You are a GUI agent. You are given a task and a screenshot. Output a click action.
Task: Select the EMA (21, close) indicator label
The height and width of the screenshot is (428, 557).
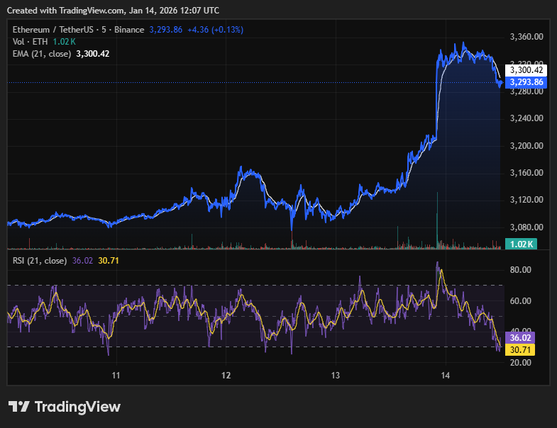pos(43,53)
